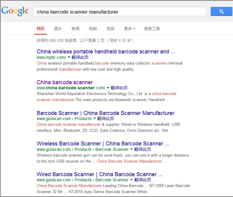
Task: Click the www.mptic.com/ URL
Action: click(51, 57)
